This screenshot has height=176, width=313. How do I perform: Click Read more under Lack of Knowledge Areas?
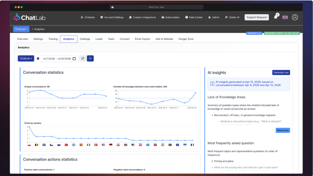click(x=283, y=130)
